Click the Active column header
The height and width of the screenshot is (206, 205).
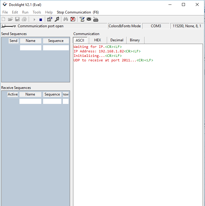[13, 94]
